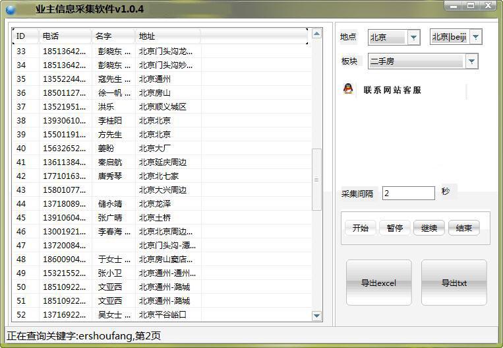Select row 33 phone 18513642...
This screenshot has width=503, height=348.
tap(64, 51)
